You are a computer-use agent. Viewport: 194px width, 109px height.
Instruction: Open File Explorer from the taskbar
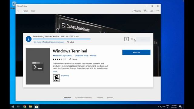31,107
